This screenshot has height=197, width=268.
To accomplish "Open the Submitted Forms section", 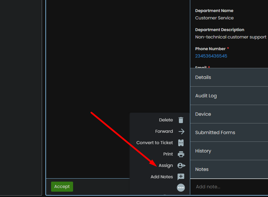I will pos(229,132).
